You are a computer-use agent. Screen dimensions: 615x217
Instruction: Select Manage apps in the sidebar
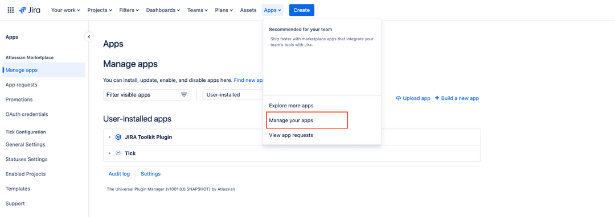[x=44, y=70]
